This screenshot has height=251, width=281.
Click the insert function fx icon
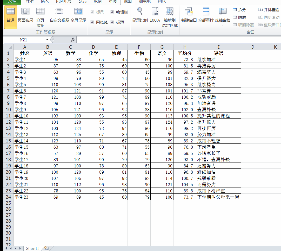click(x=73, y=40)
